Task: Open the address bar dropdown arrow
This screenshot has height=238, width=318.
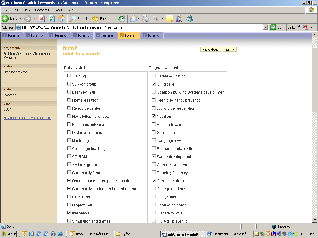Action: tap(265, 27)
